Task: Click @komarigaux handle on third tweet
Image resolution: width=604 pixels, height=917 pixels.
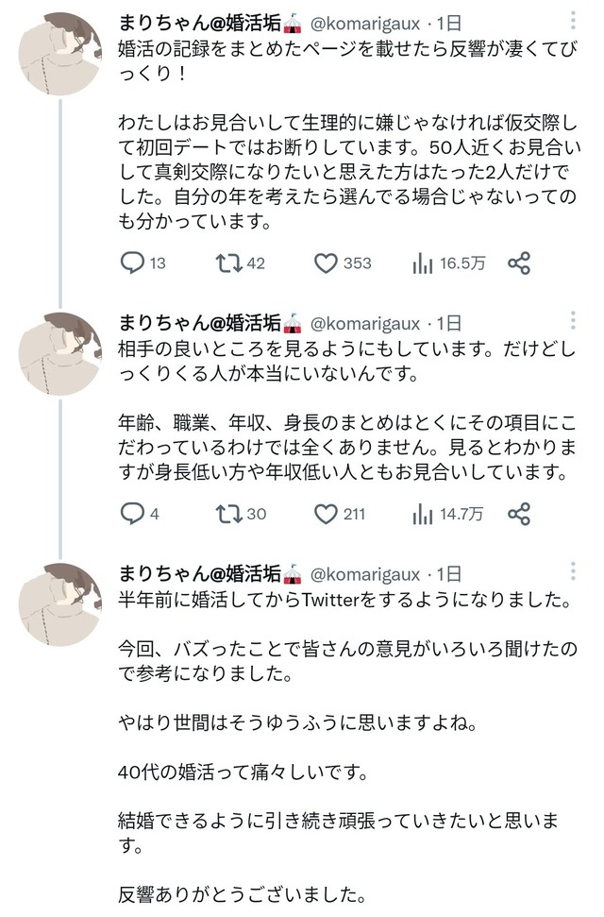Action: tap(364, 573)
